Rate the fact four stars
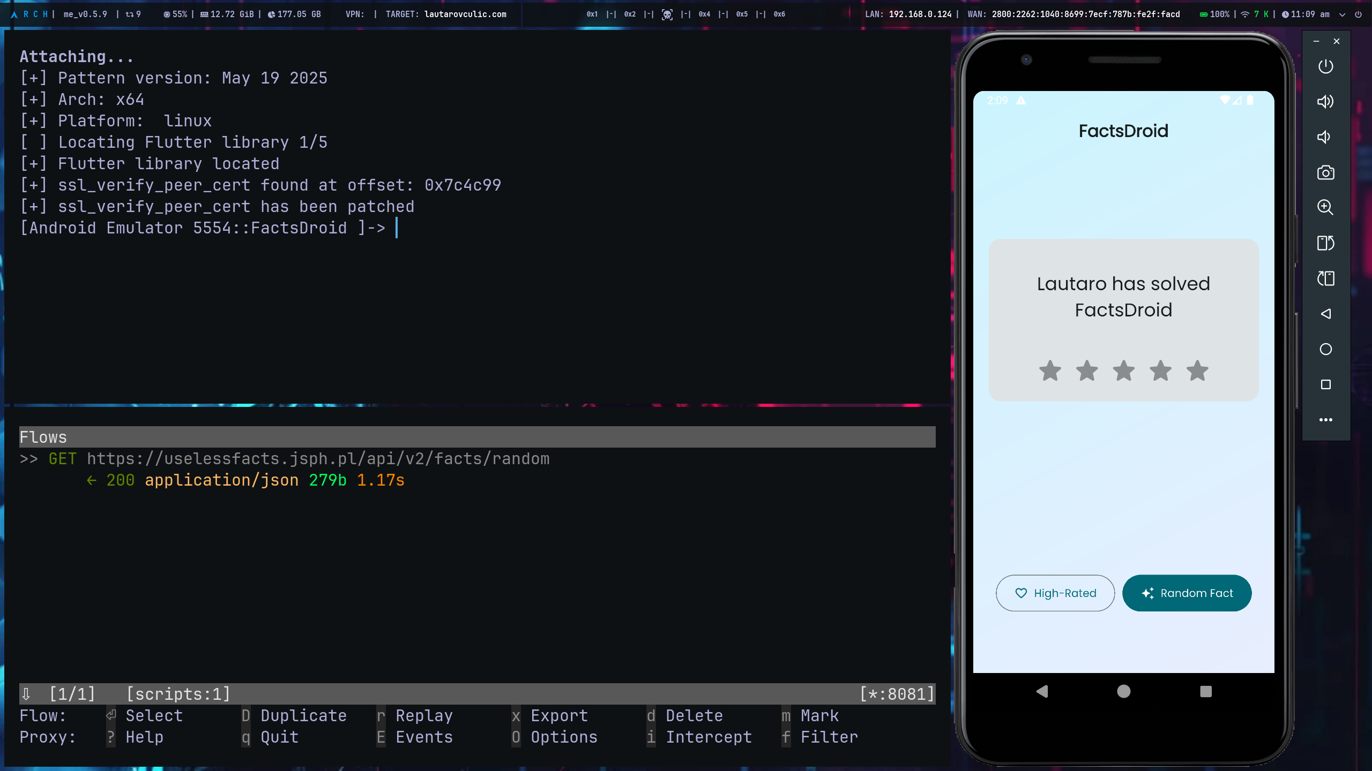 coord(1160,371)
